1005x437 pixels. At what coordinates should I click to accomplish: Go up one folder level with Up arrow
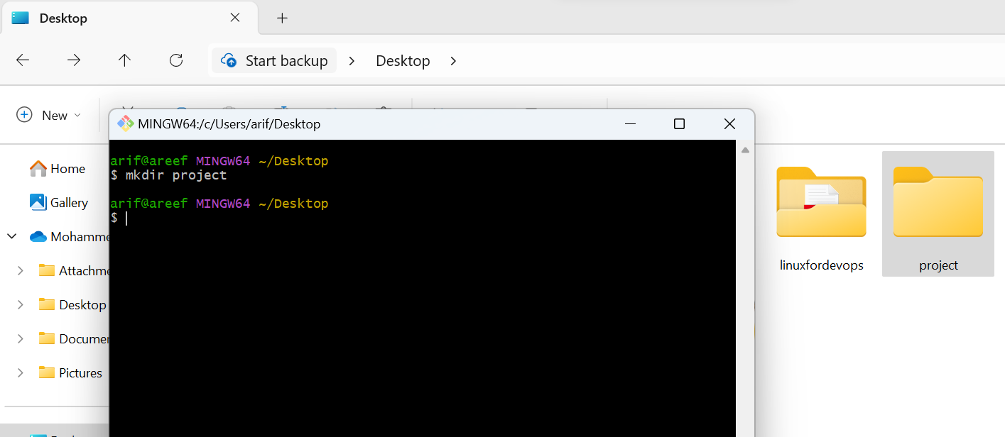(125, 60)
